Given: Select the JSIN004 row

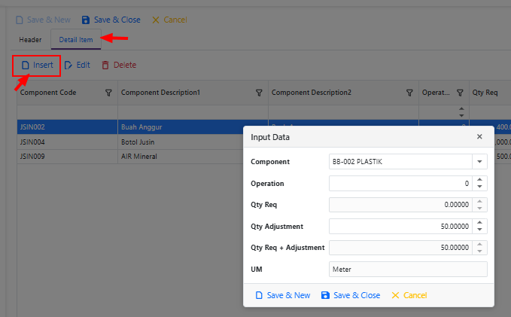Looking at the screenshot, I should point(130,142).
